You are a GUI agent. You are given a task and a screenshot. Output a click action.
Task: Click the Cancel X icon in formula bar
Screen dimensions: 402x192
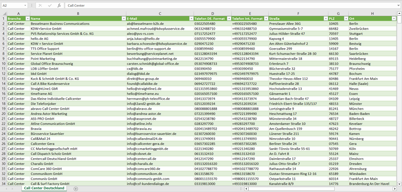(40, 6)
